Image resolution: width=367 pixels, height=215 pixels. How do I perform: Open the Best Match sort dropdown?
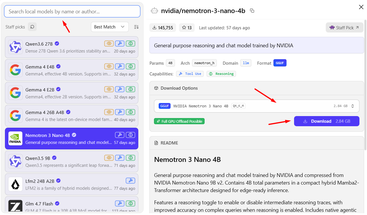pos(110,27)
